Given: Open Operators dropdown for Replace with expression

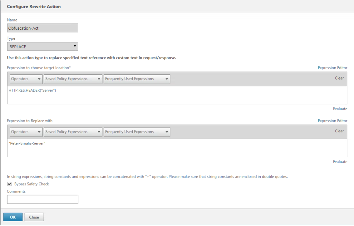Looking at the screenshot, I should coord(26,132).
